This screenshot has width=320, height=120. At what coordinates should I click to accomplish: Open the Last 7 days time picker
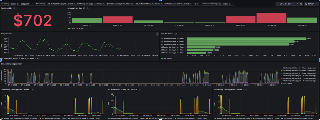click(287, 4)
